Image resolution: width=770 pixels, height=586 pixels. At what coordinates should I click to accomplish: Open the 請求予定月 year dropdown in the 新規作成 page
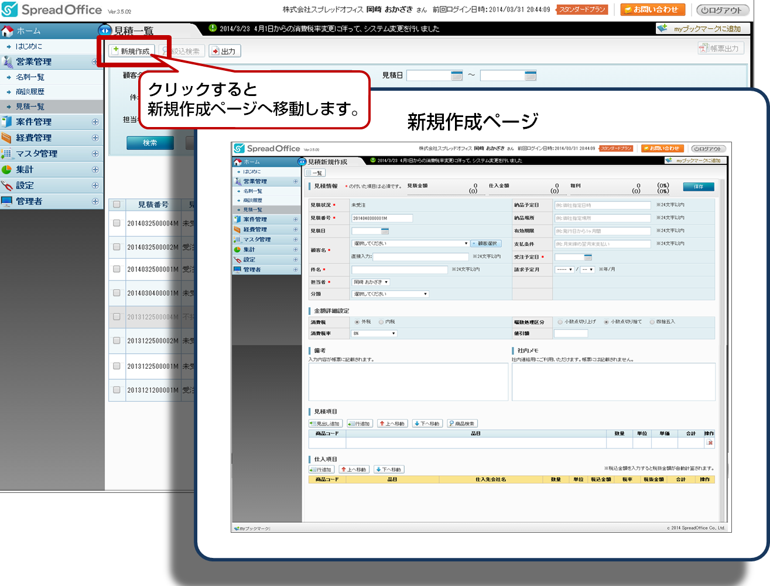click(x=564, y=269)
